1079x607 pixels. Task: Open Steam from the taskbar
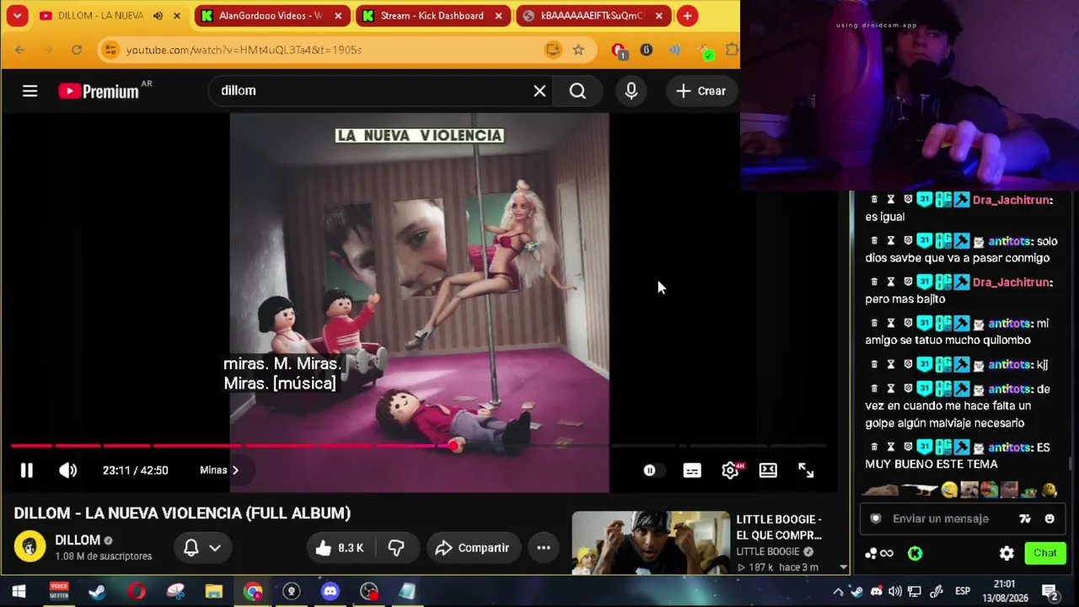[x=97, y=592]
